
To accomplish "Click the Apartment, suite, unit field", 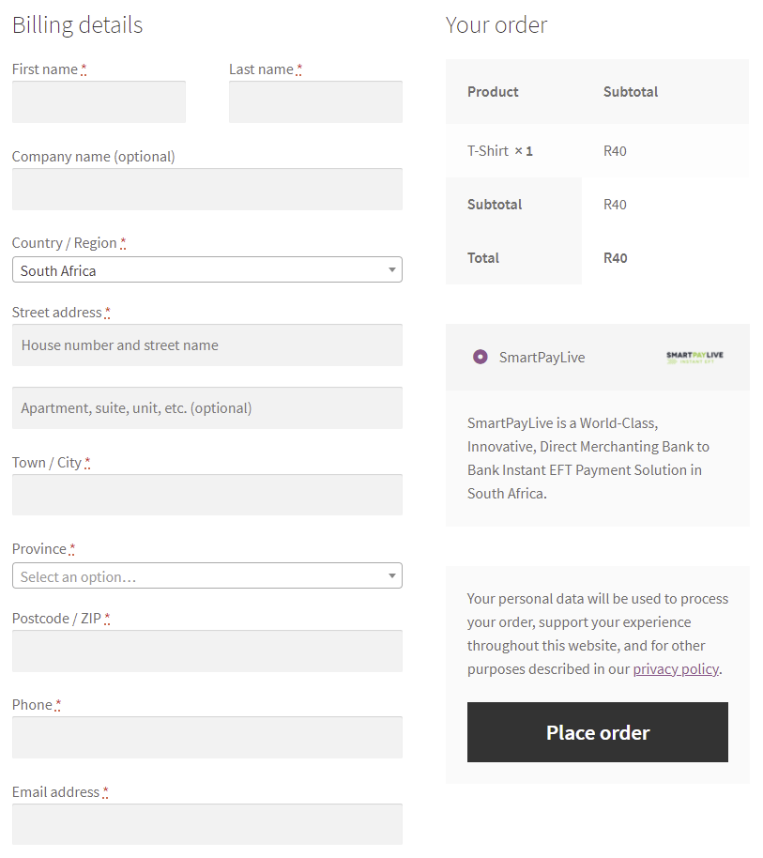I will (206, 408).
